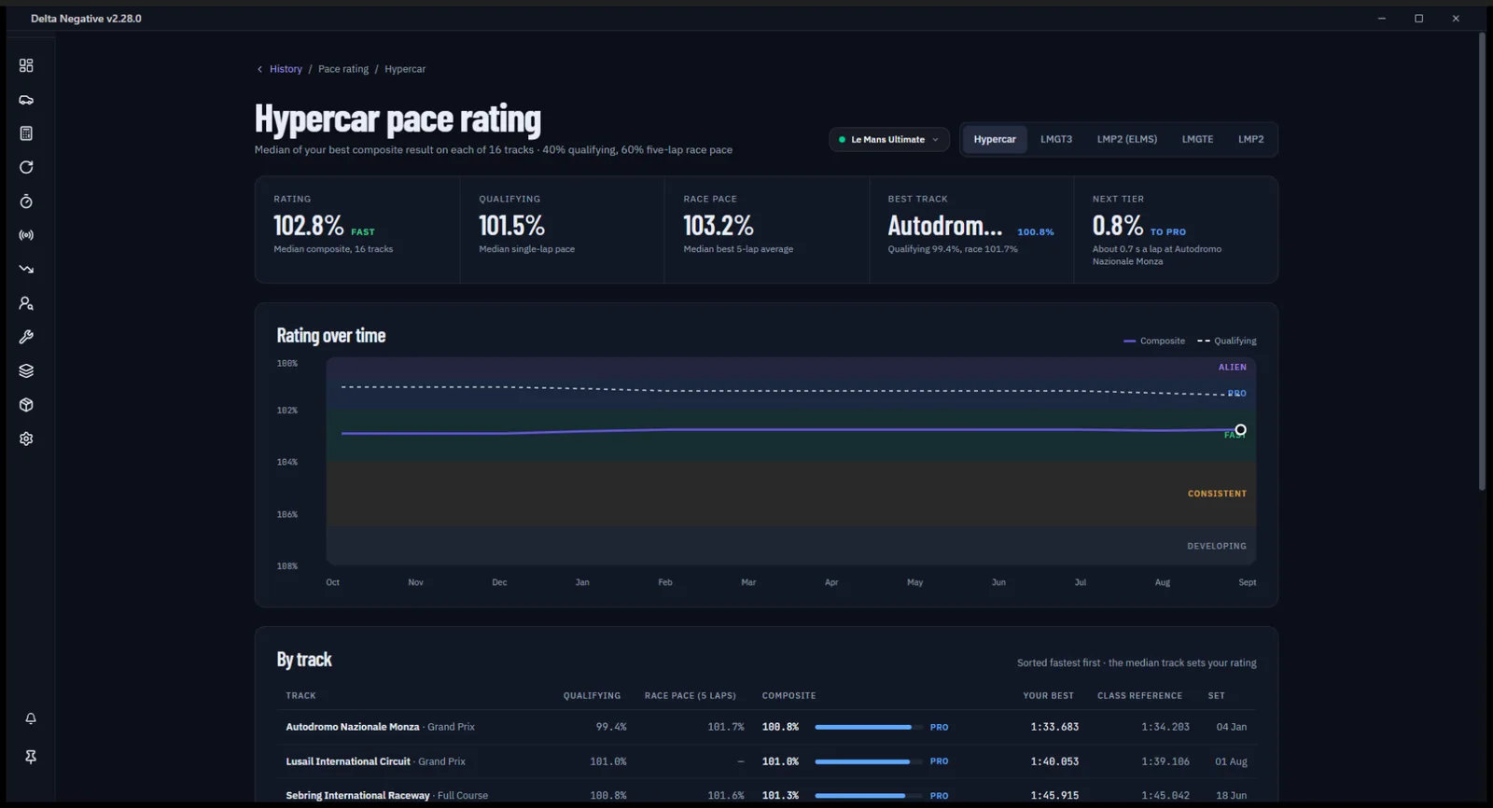Screen dimensions: 1493x808
Task: Click the Rating 102.8% stat card
Action: click(357, 230)
